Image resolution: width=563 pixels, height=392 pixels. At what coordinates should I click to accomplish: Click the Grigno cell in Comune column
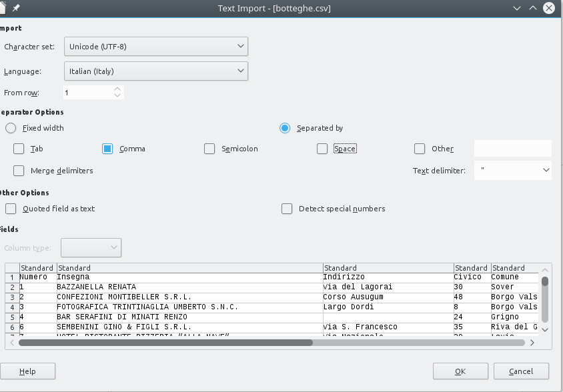(515, 317)
